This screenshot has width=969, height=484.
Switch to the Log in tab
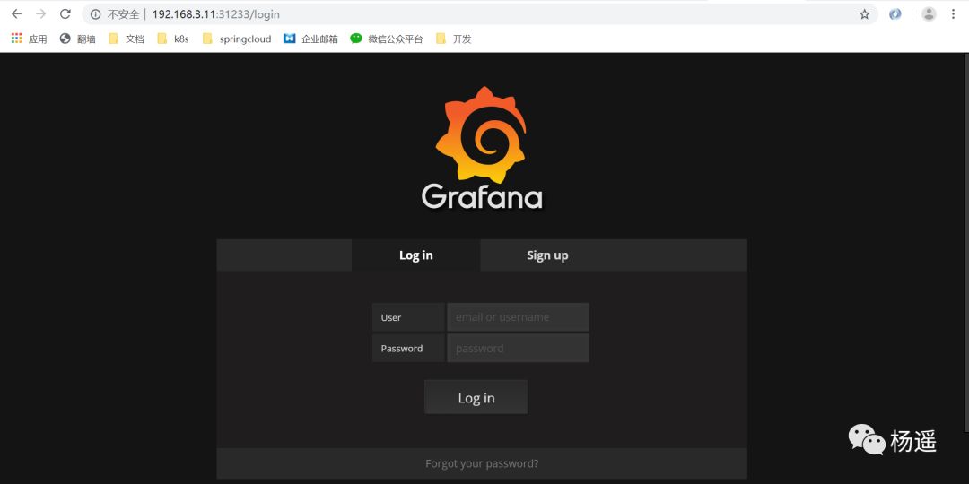pos(416,255)
